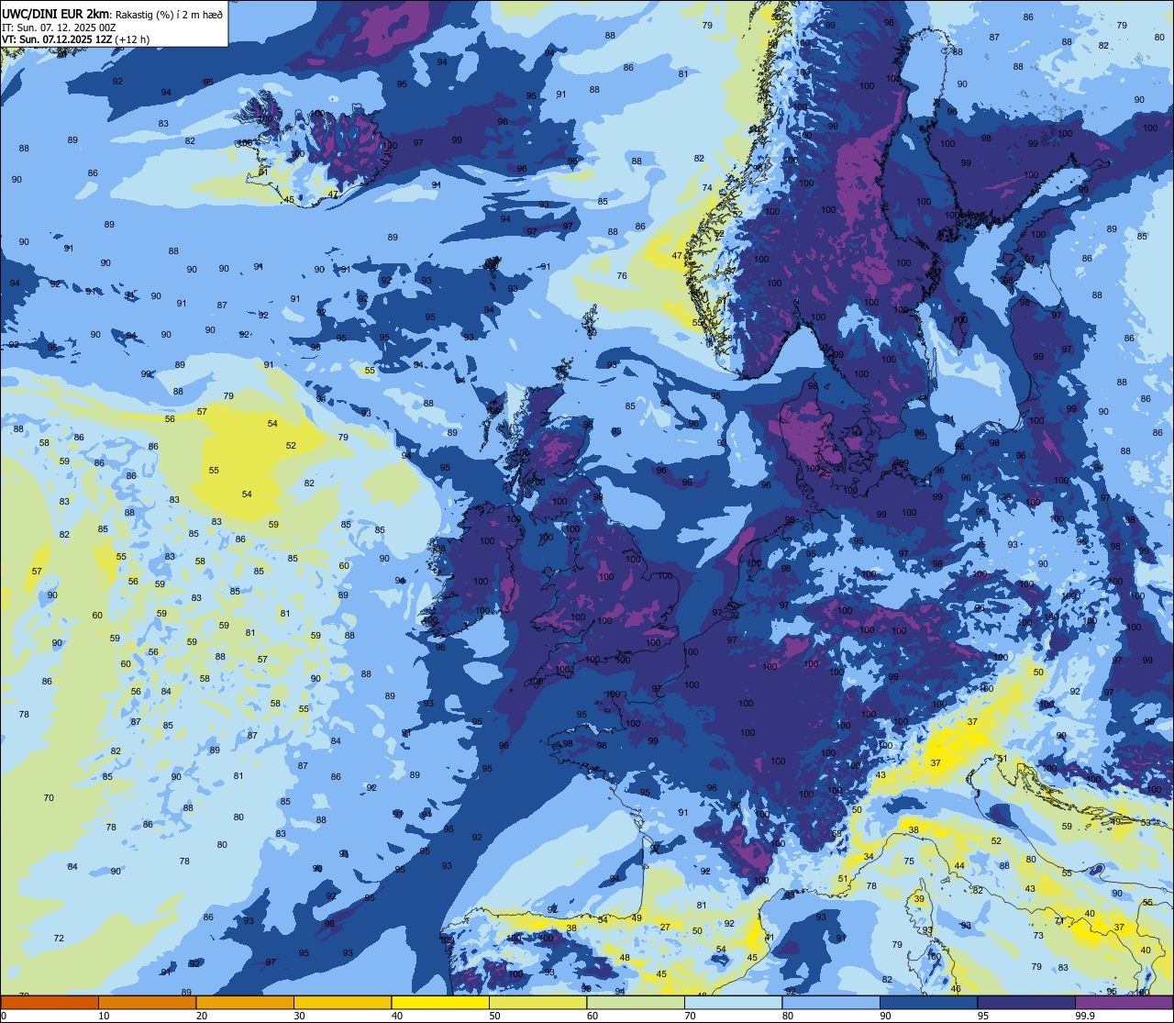Click the legend tick label 30
Screen dimensions: 1174x1023
pos(299,1016)
